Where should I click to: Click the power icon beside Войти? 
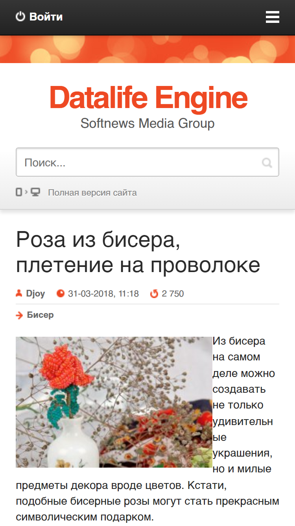pyautogui.click(x=20, y=17)
